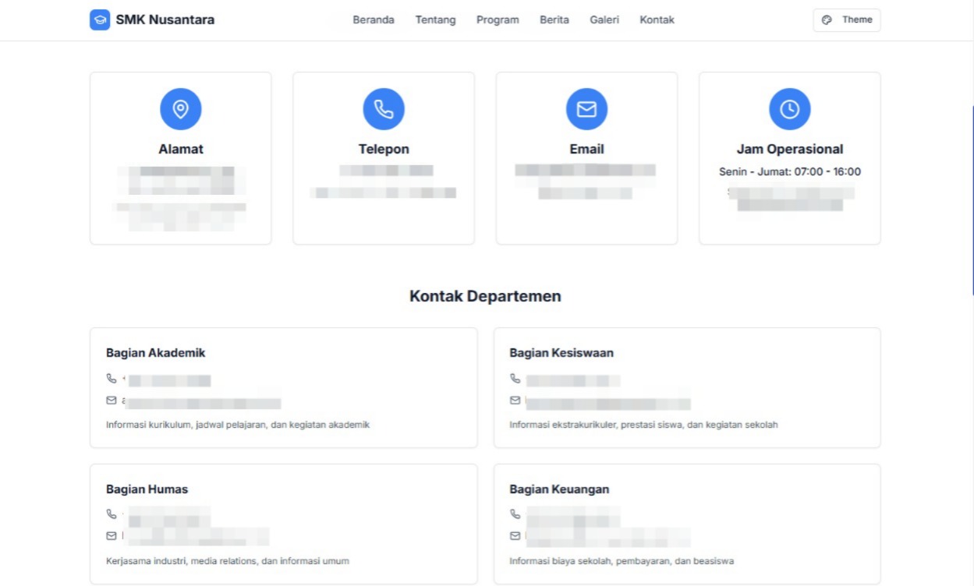Open the Berita nav item
This screenshot has width=974, height=586.
tap(554, 20)
